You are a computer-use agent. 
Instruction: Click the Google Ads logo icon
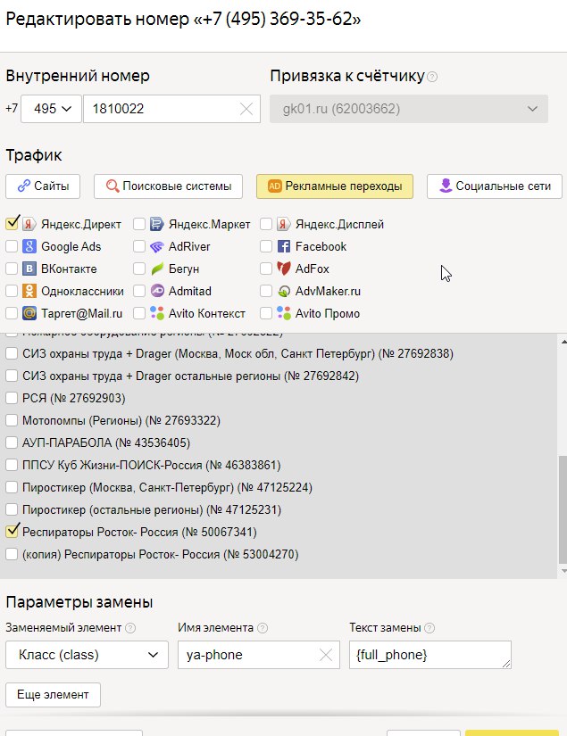[29, 246]
